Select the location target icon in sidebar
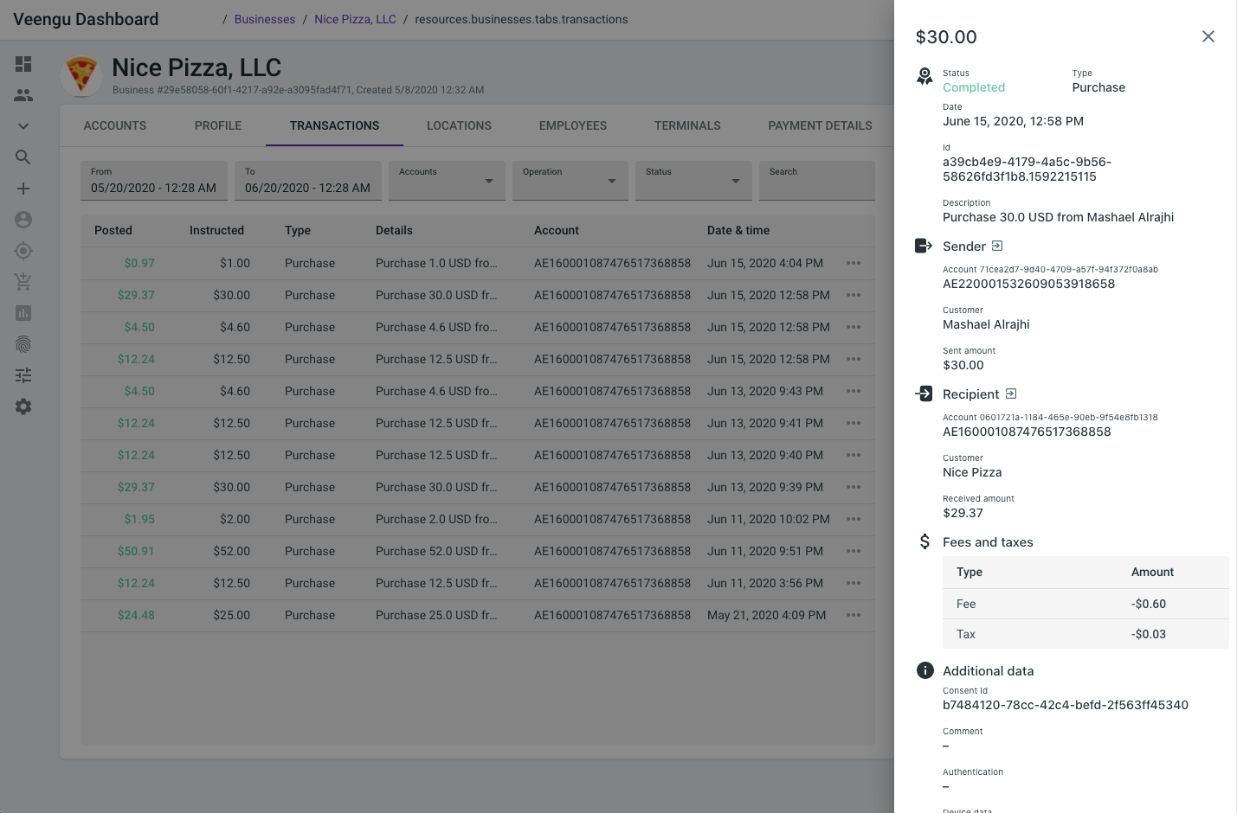Image resolution: width=1237 pixels, height=813 pixels. tap(23, 251)
